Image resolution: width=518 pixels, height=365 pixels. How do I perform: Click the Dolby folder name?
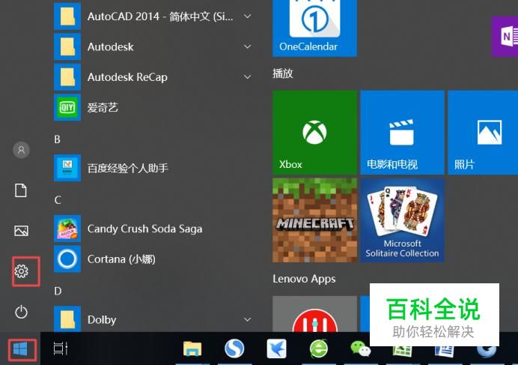point(102,320)
